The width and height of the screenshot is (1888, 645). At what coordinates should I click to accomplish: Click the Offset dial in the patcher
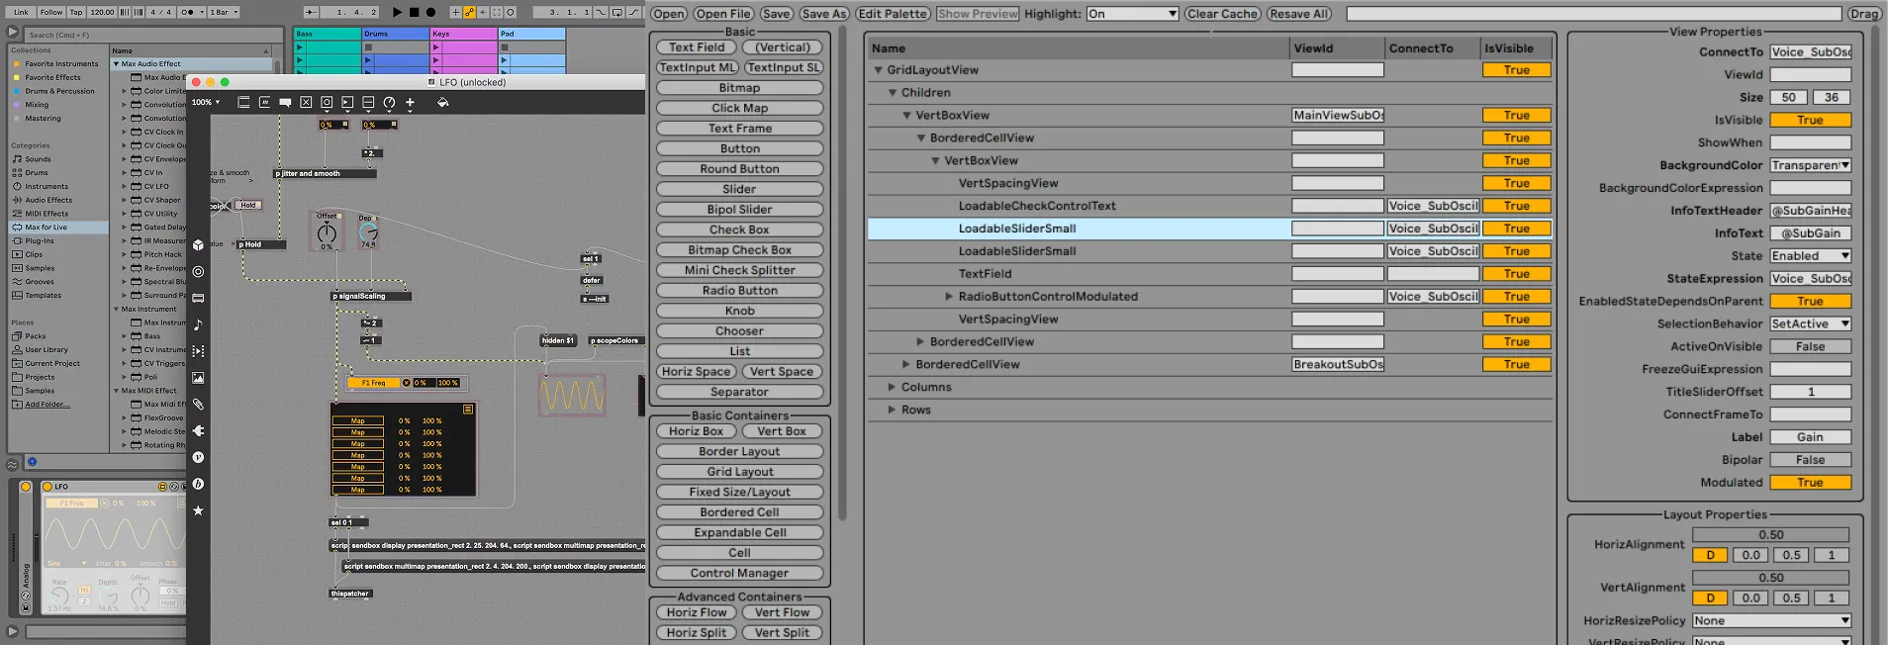tap(327, 233)
